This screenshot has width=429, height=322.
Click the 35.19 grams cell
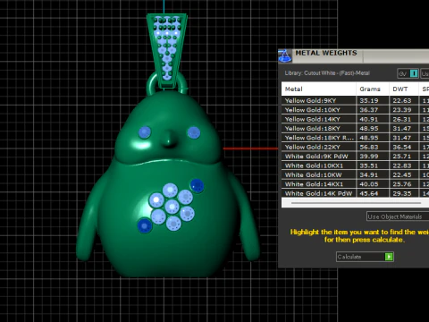click(373, 100)
